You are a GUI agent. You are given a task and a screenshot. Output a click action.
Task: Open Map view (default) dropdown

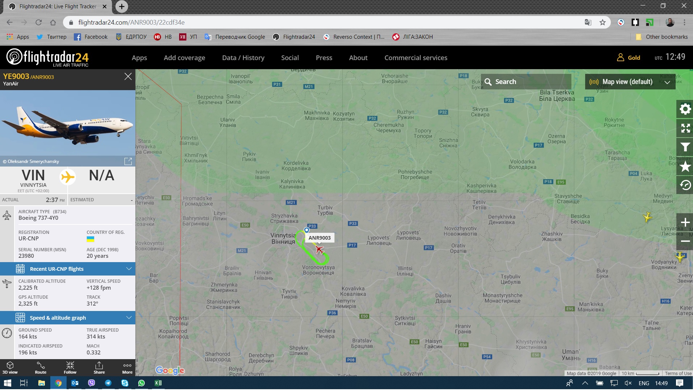pos(630,82)
